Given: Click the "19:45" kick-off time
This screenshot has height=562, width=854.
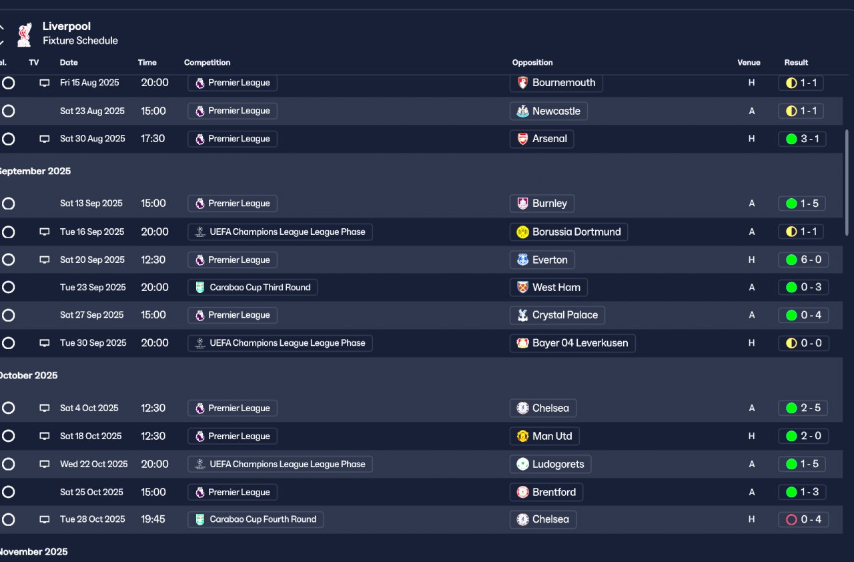Looking at the screenshot, I should (x=153, y=519).
